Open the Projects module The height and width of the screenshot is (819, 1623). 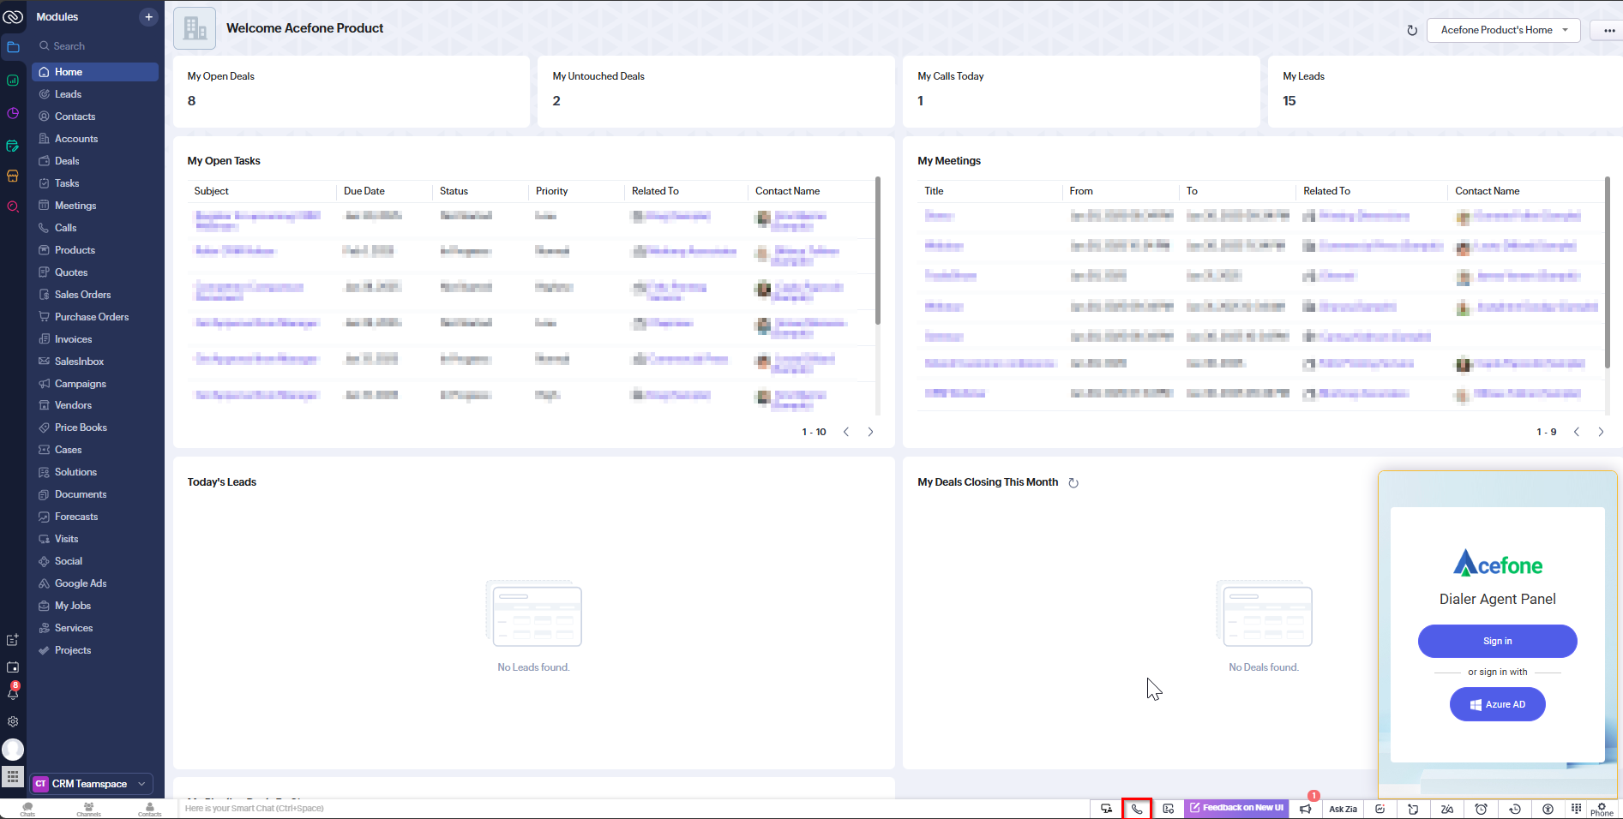coord(95,650)
